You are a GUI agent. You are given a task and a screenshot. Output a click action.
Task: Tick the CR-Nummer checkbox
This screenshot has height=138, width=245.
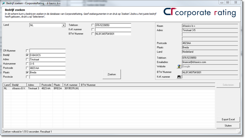point(27,51)
